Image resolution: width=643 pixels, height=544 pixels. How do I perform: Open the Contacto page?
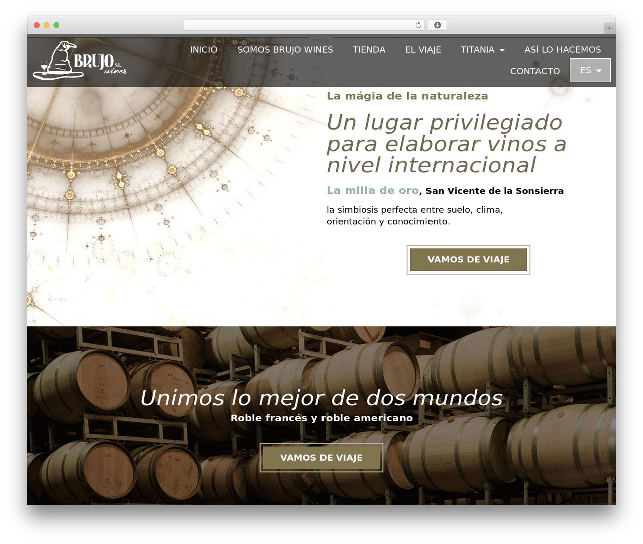pyautogui.click(x=535, y=71)
